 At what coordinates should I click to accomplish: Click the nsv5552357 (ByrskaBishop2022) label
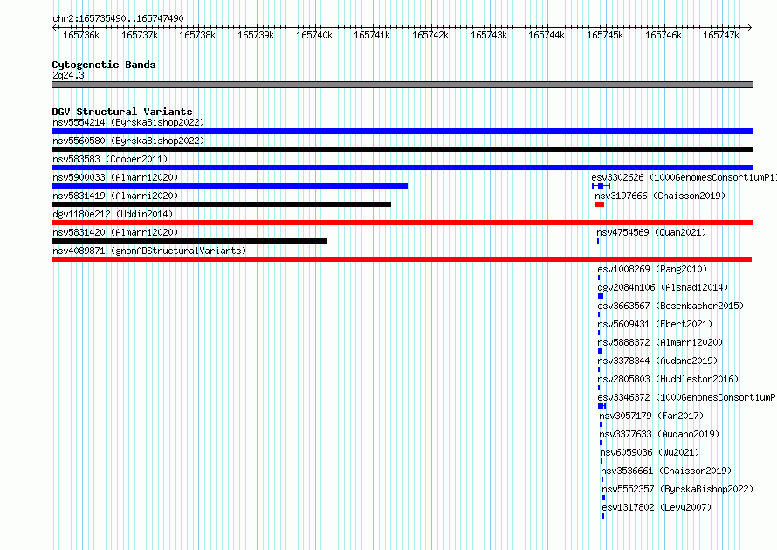point(677,489)
